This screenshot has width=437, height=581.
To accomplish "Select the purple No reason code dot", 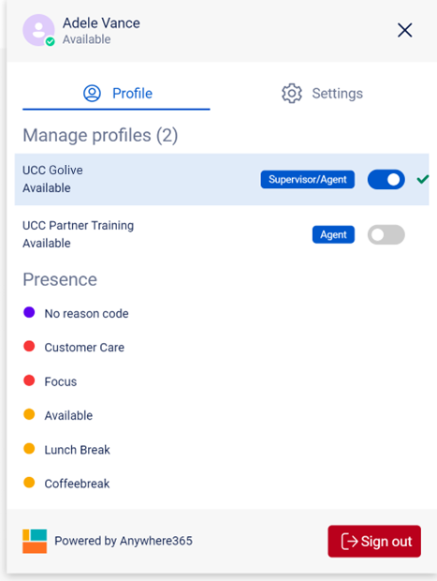I will [x=29, y=312].
